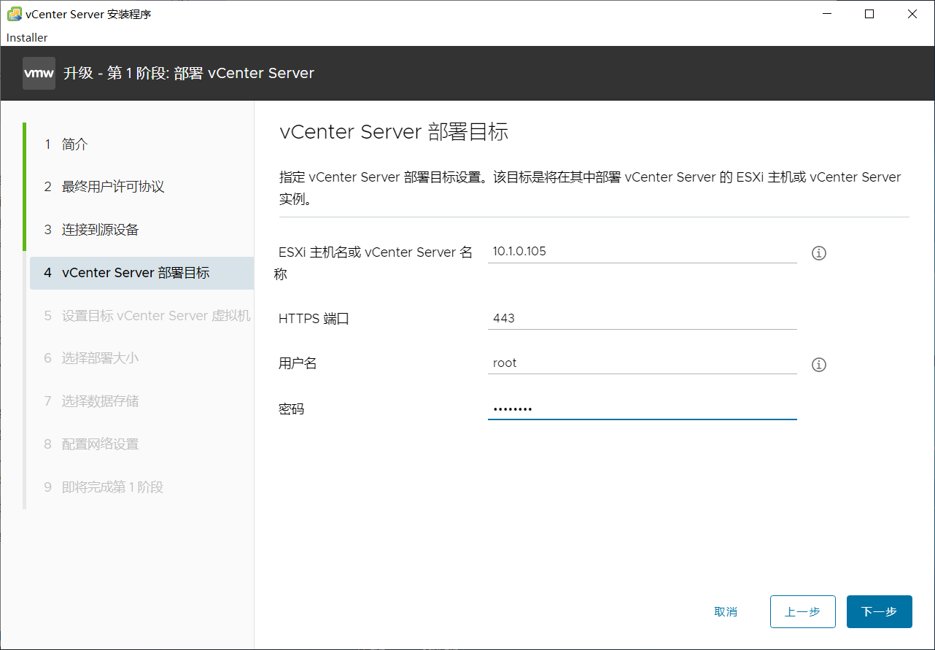Maximize the installer window
The width and height of the screenshot is (935, 650).
click(x=869, y=14)
